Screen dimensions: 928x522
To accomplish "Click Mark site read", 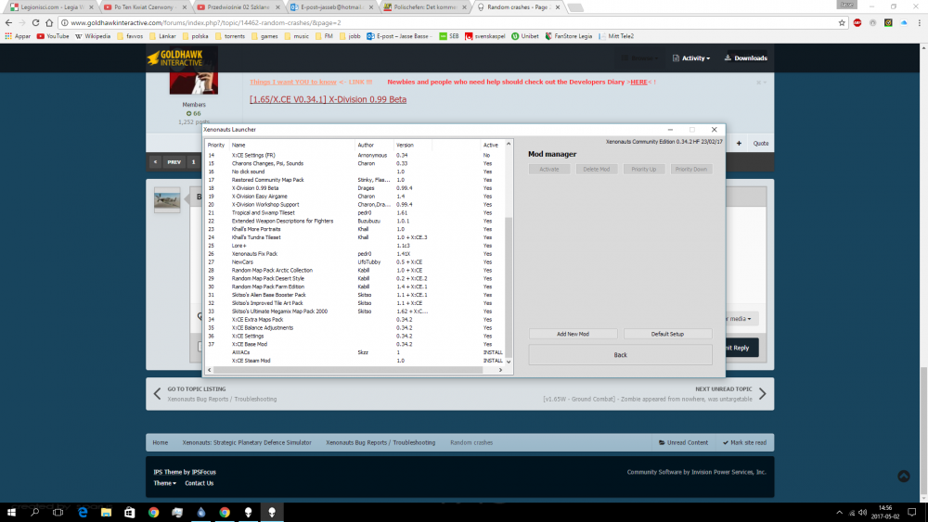I will (x=744, y=443).
